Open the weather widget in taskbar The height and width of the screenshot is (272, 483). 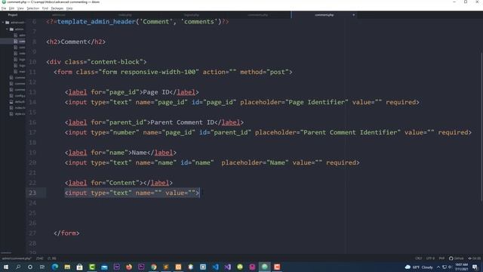(x=419, y=267)
